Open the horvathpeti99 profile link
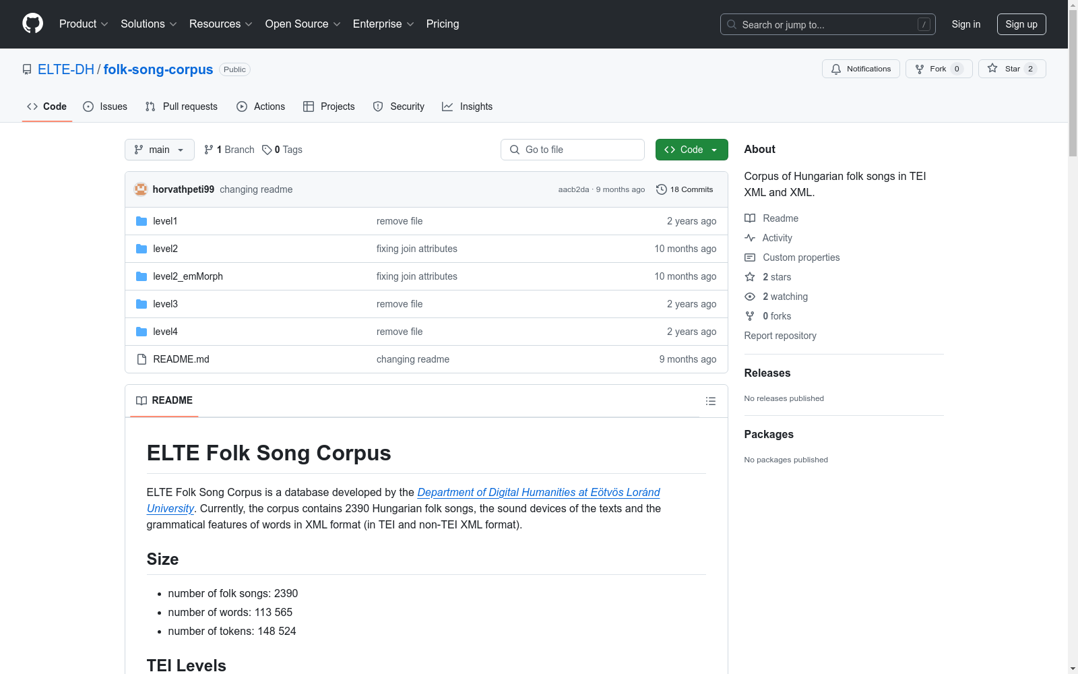Screen dimensions: 1078x674 tap(183, 189)
